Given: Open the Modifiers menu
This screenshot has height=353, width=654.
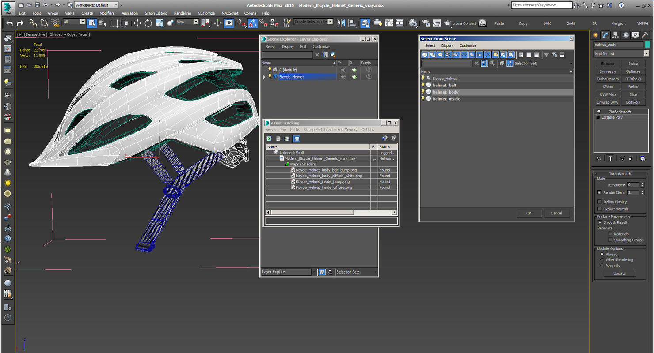Looking at the screenshot, I should (107, 13).
